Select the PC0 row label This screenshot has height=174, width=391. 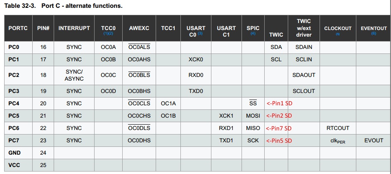click(x=14, y=47)
